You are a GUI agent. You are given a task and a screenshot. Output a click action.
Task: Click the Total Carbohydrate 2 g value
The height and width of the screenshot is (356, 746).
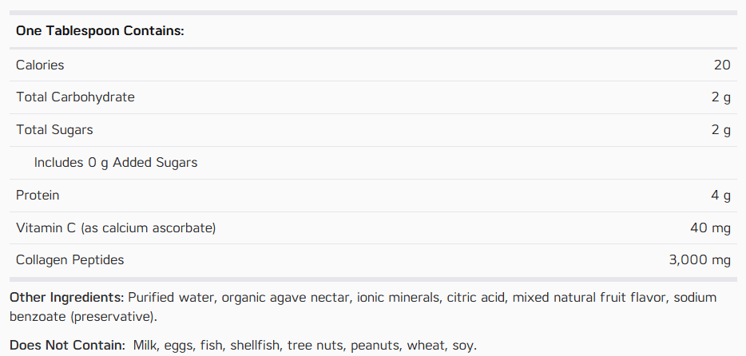tap(721, 97)
